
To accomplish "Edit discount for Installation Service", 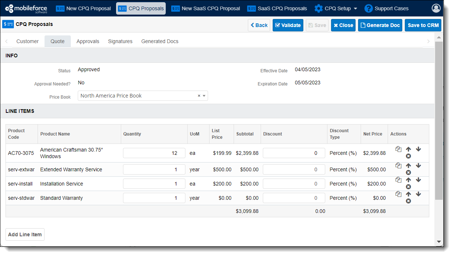I will 294,184.
